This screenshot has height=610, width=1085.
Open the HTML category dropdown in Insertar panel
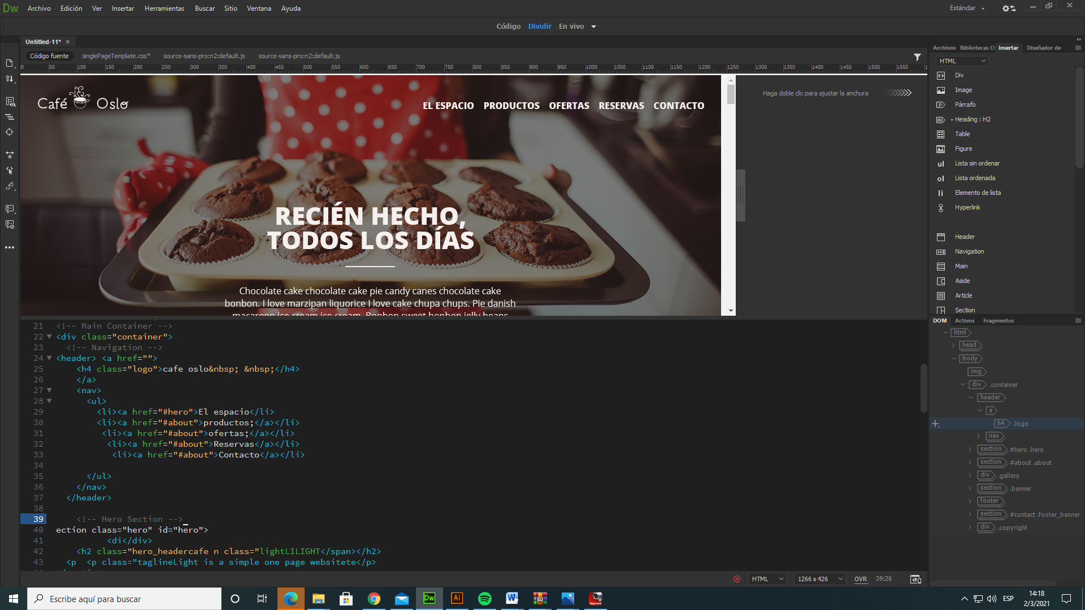point(962,61)
